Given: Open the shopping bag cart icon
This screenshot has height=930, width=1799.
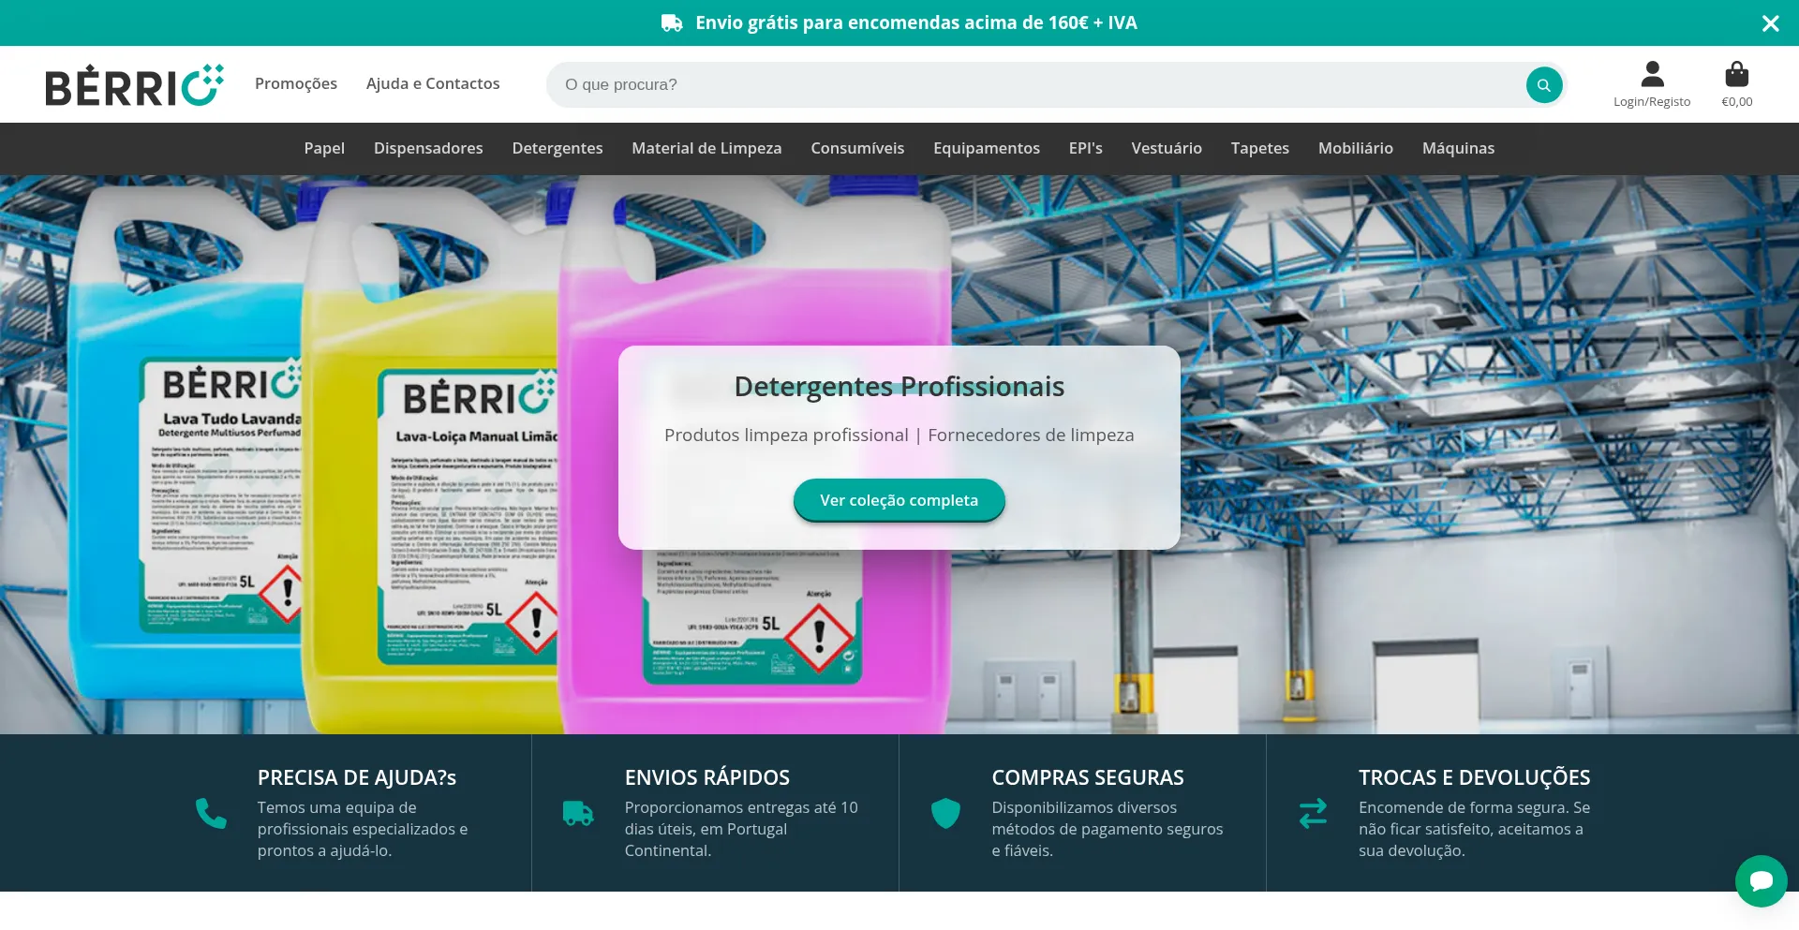Looking at the screenshot, I should coord(1736,75).
